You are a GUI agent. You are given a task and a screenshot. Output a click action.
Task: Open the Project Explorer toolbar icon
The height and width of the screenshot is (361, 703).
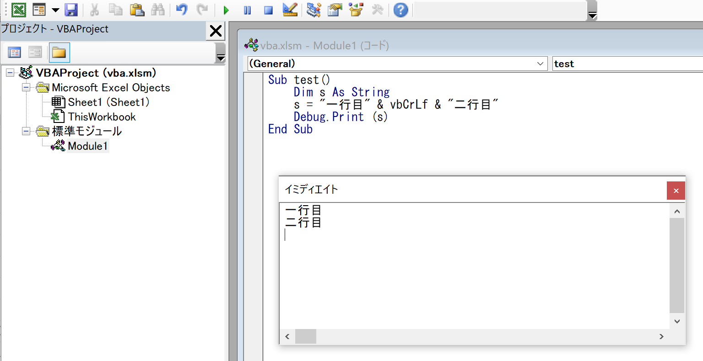coord(314,10)
